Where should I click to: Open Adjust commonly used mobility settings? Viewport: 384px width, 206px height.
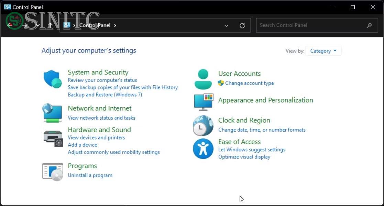click(114, 152)
